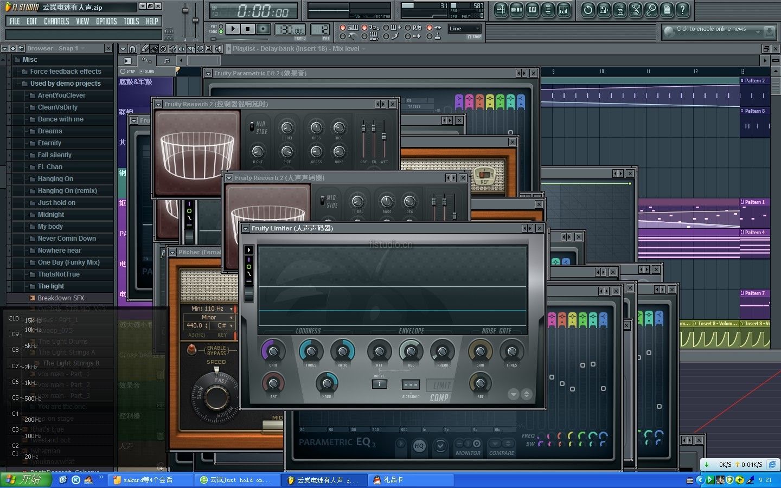Open Fruity Parametric EQ 2 (效果音) menu arrow

pyautogui.click(x=208, y=73)
